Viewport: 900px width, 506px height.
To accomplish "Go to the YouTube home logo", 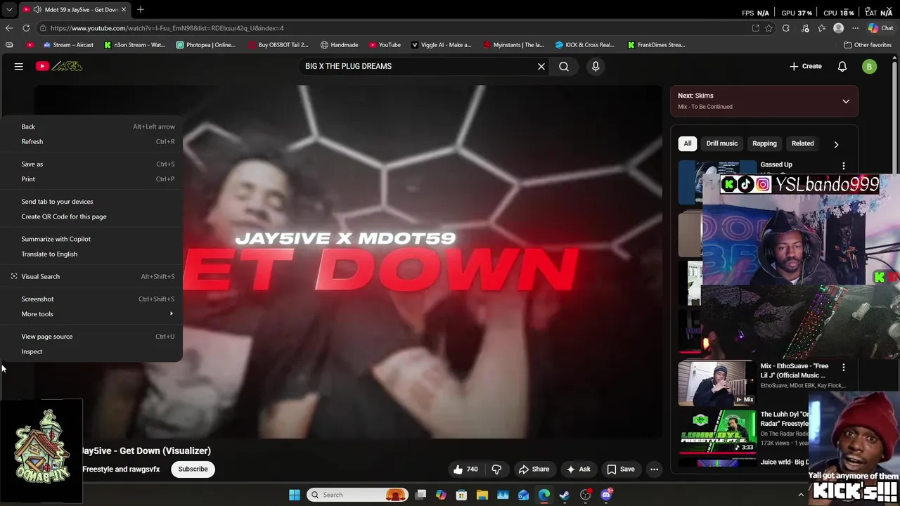I will pyautogui.click(x=59, y=66).
